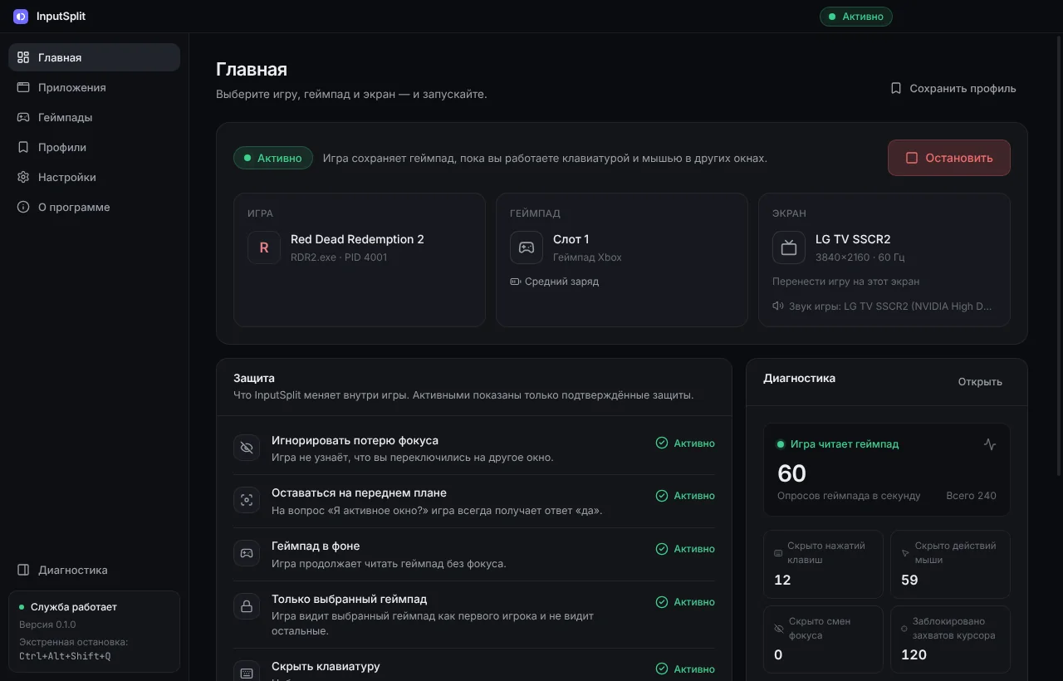Click the Всего 240 counter text
The height and width of the screenshot is (681, 1063).
tap(971, 496)
